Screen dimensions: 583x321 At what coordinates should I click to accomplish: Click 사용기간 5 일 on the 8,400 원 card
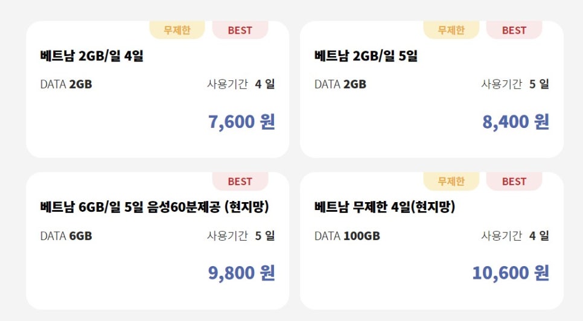tap(515, 84)
